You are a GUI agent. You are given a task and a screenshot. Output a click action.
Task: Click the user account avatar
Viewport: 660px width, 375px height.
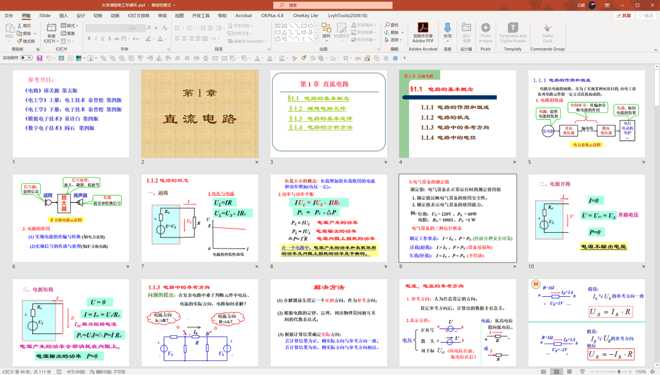[x=592, y=5]
